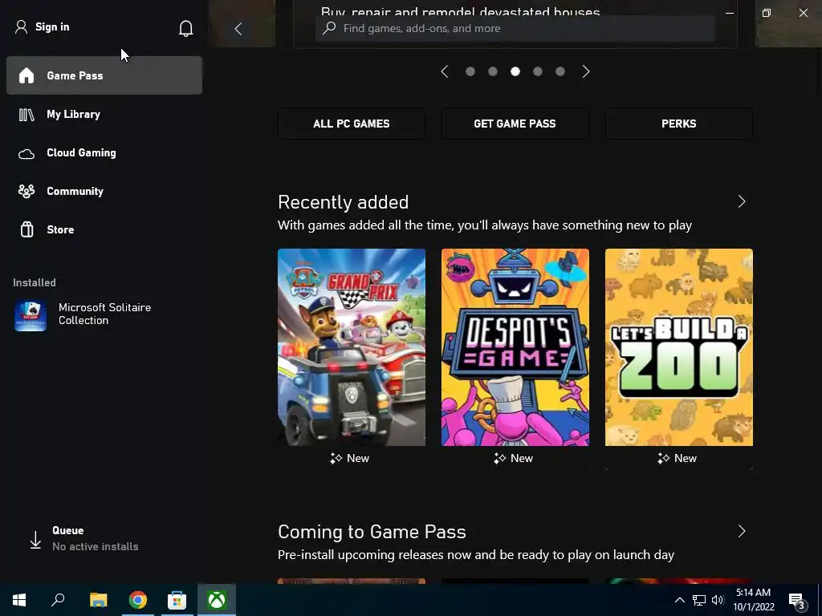The width and height of the screenshot is (822, 616).
Task: Select fifth carousel dot
Action: click(x=560, y=71)
